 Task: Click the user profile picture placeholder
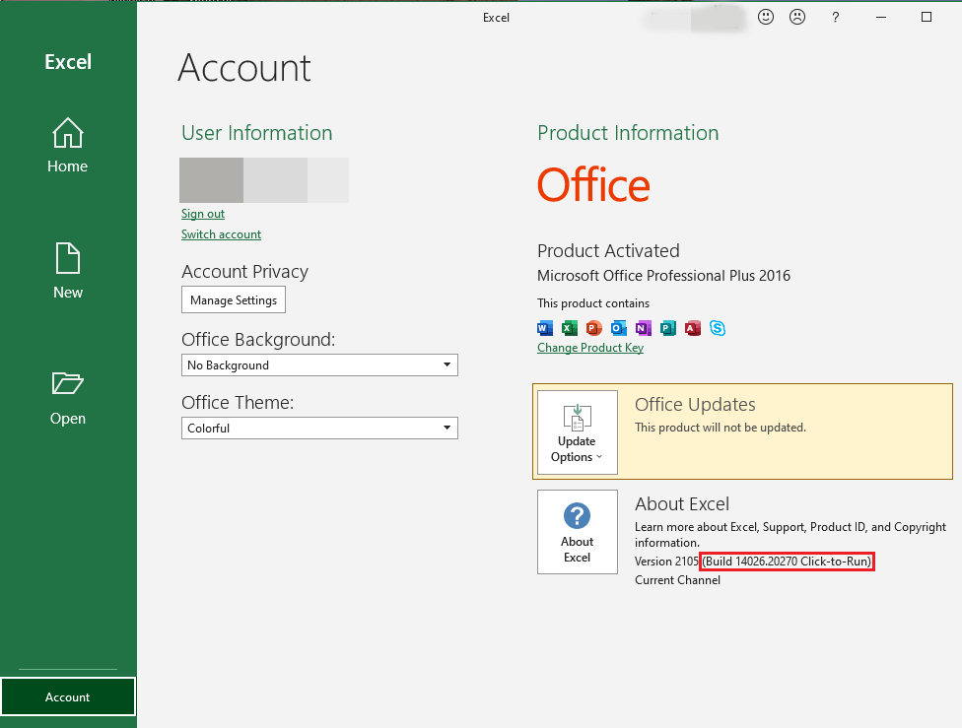(x=211, y=180)
